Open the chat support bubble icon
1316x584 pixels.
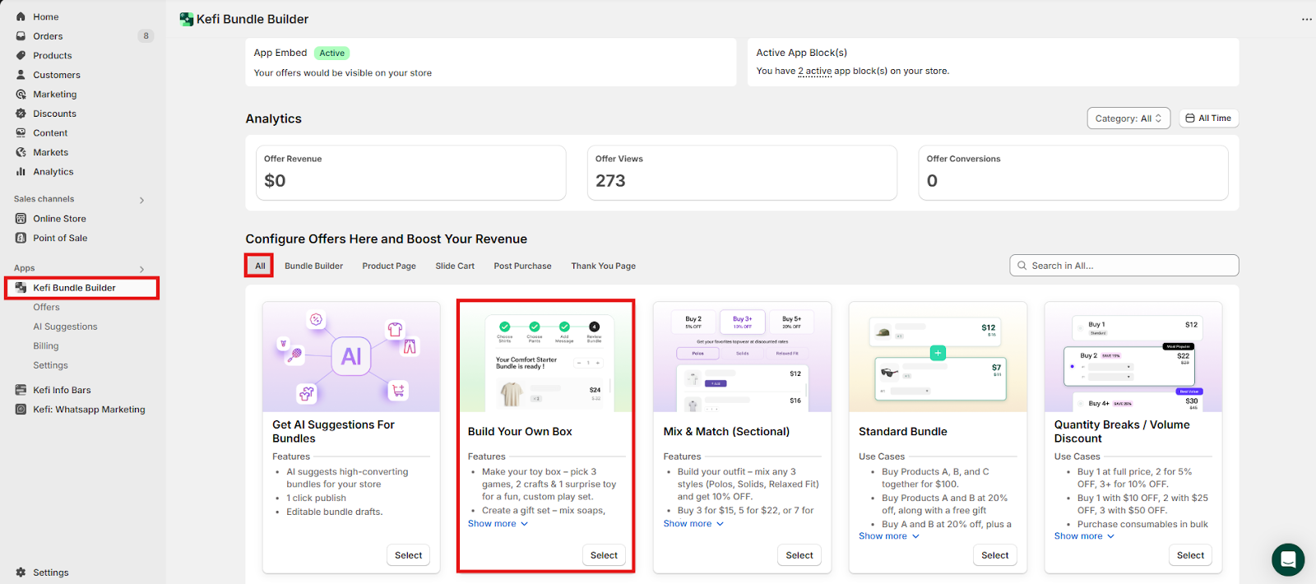1287,560
